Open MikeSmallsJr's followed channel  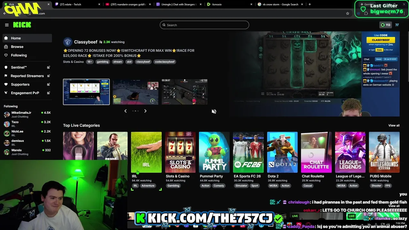27,114
